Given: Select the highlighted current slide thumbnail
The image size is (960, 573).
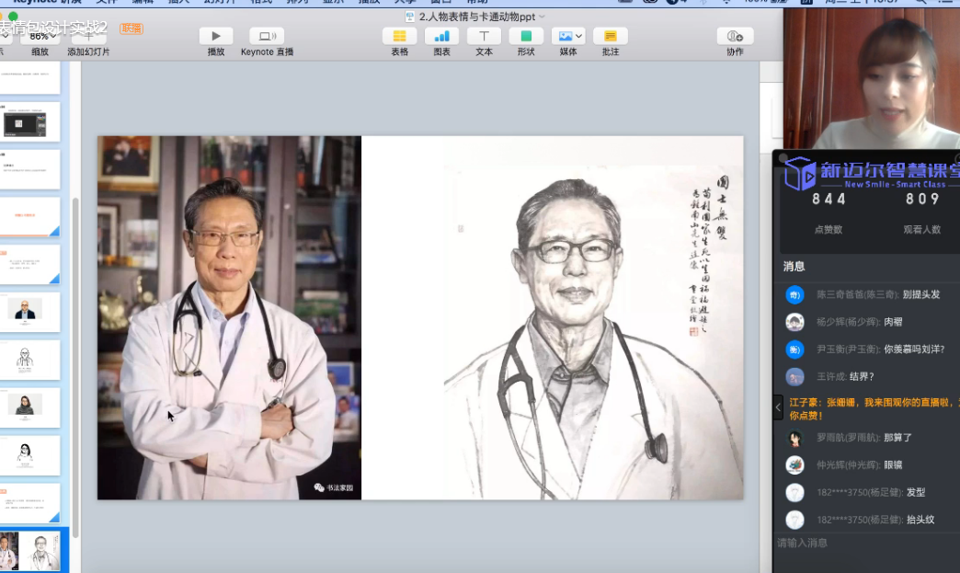Looking at the screenshot, I should click(x=30, y=550).
